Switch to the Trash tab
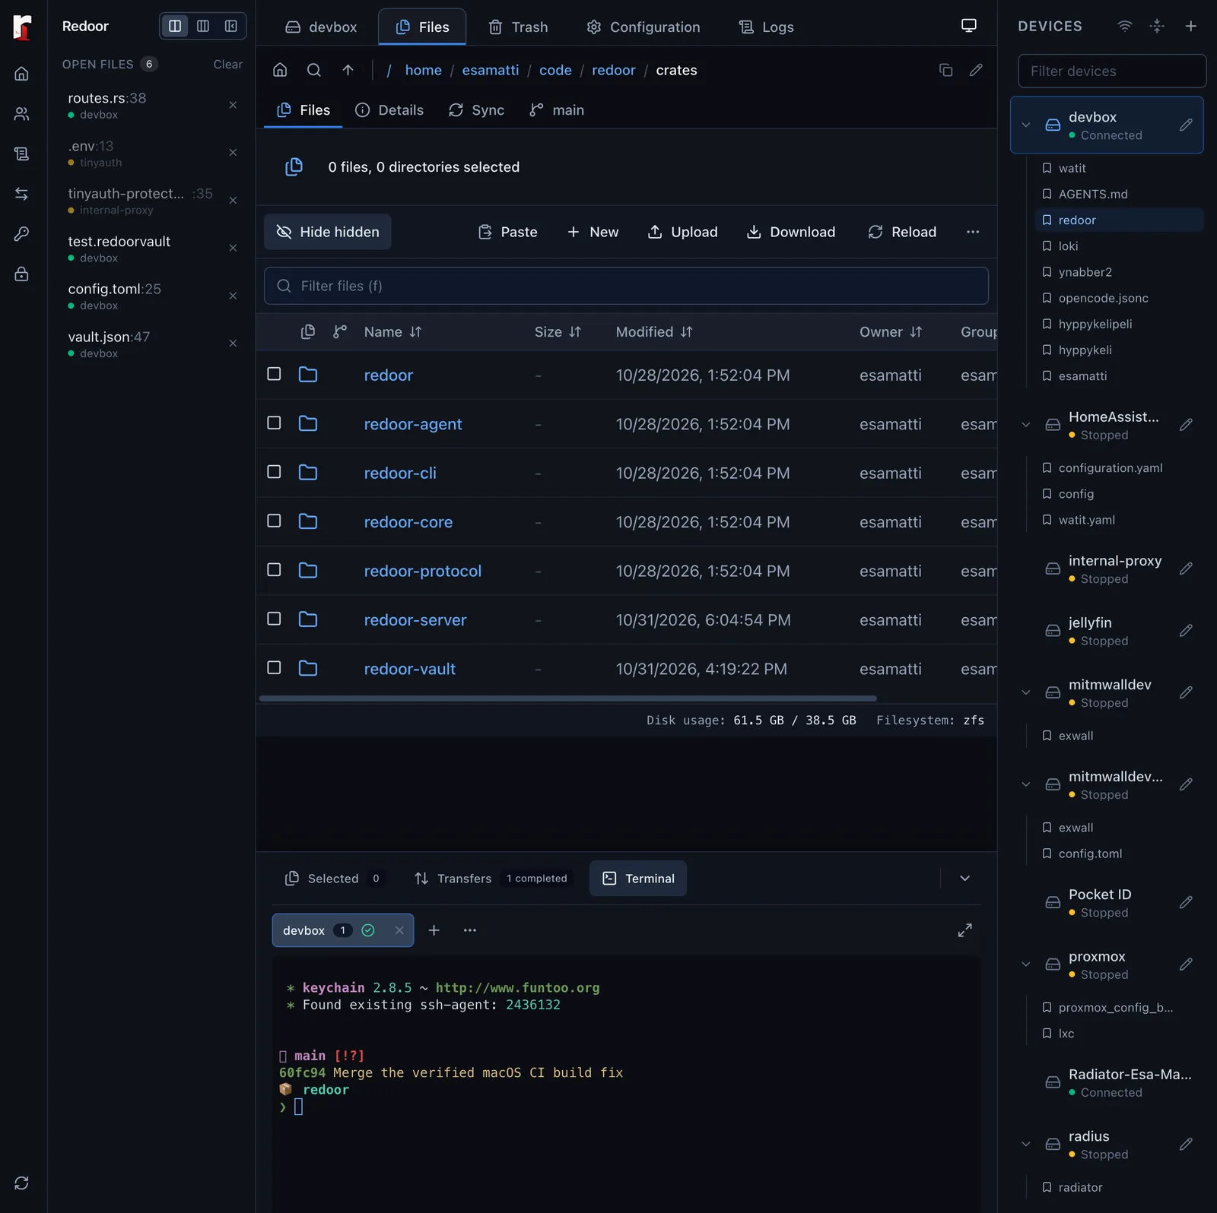This screenshot has width=1217, height=1213. click(x=518, y=27)
